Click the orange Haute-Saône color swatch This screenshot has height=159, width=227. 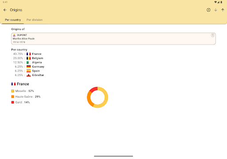pos(13,97)
